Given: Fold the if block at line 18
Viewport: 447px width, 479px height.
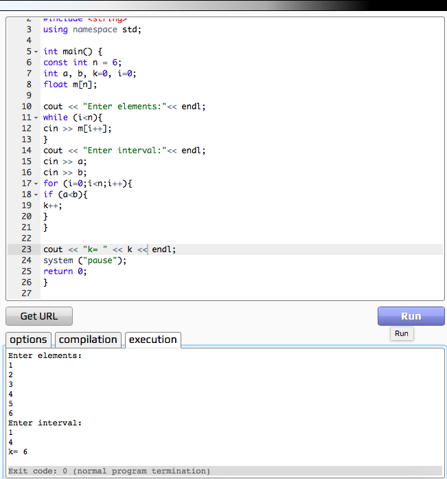Looking at the screenshot, I should pyautogui.click(x=36, y=195).
